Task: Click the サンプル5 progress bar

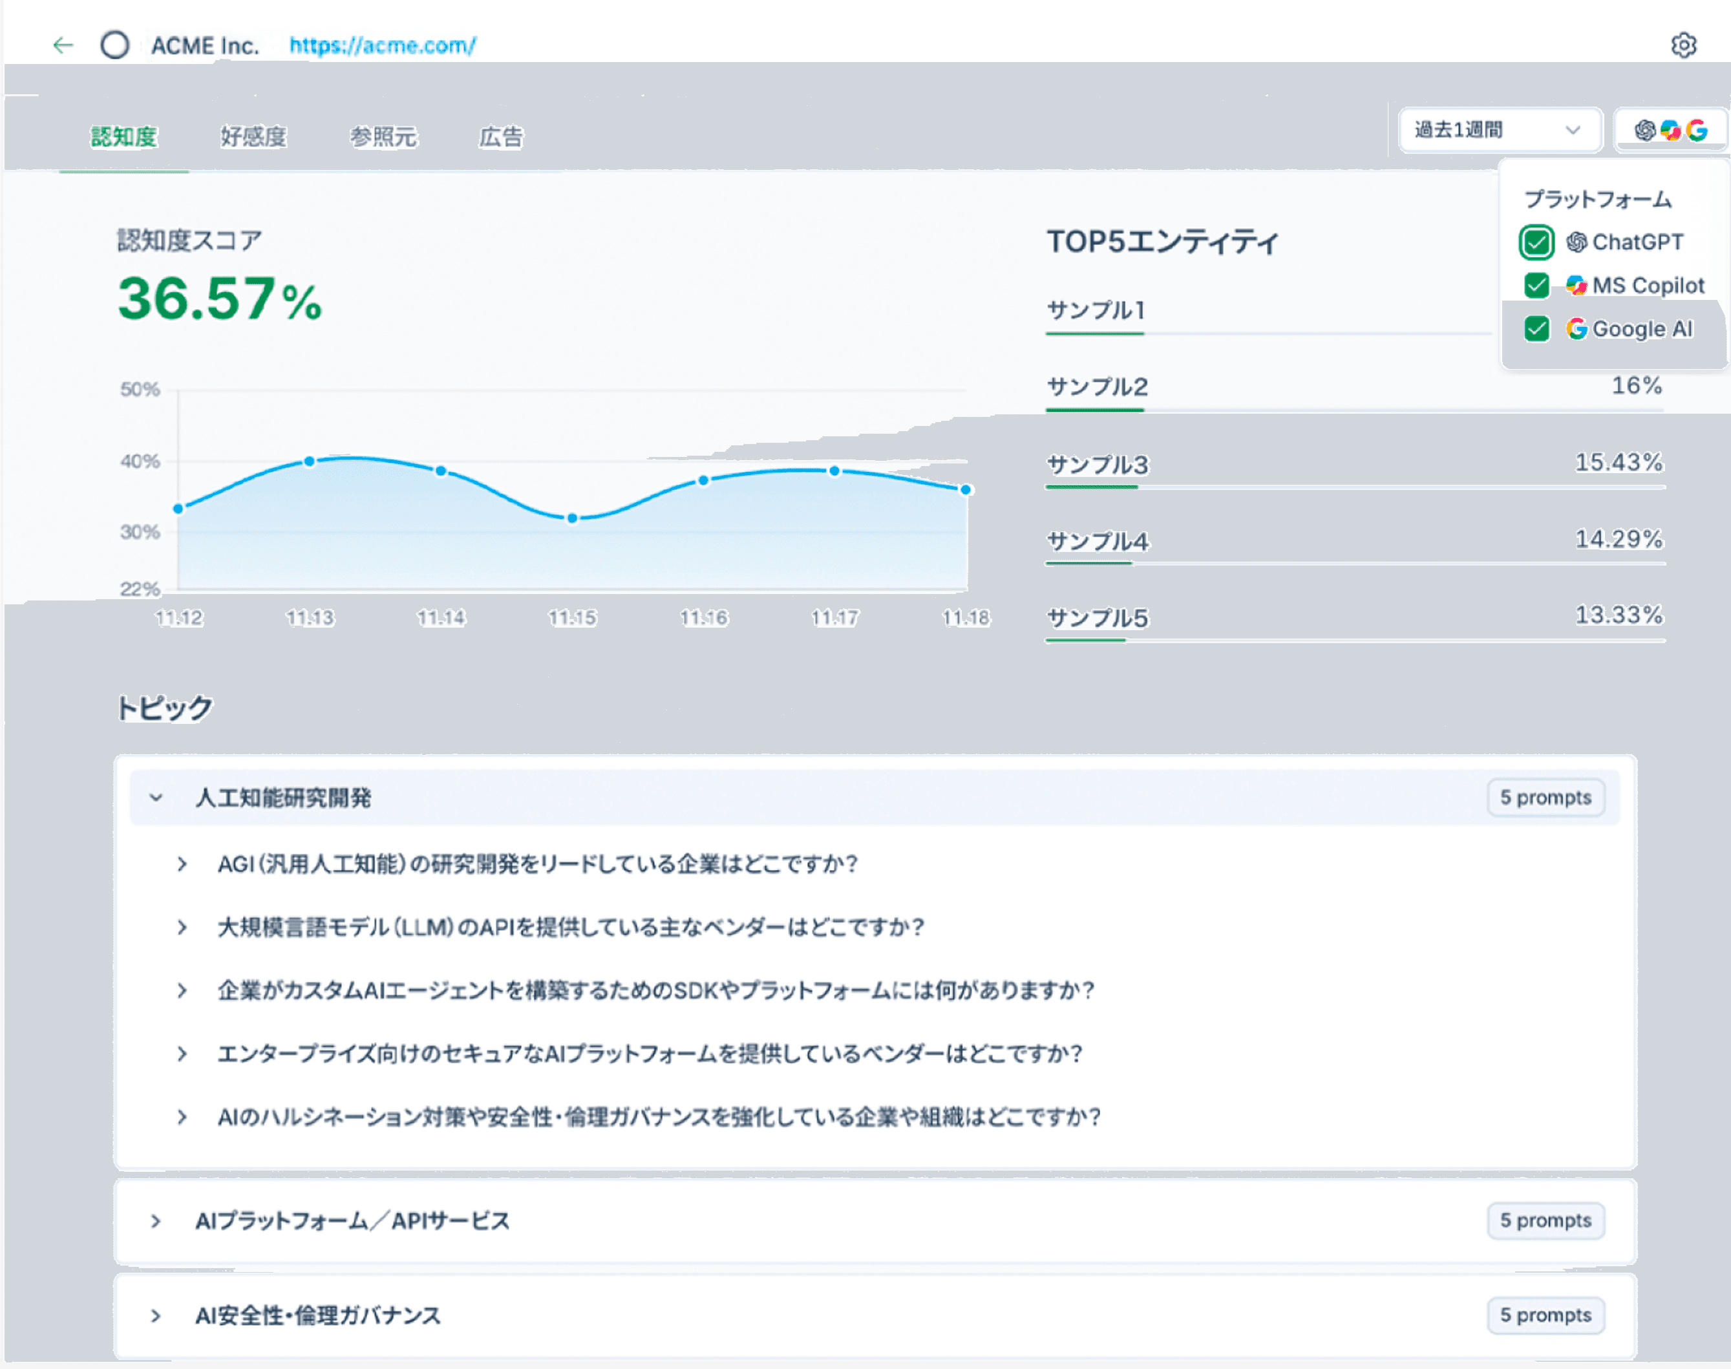Action: pyautogui.click(x=1355, y=641)
